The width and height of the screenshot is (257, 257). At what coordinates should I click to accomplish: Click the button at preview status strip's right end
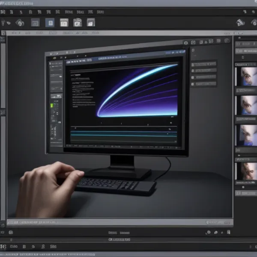[218, 222]
